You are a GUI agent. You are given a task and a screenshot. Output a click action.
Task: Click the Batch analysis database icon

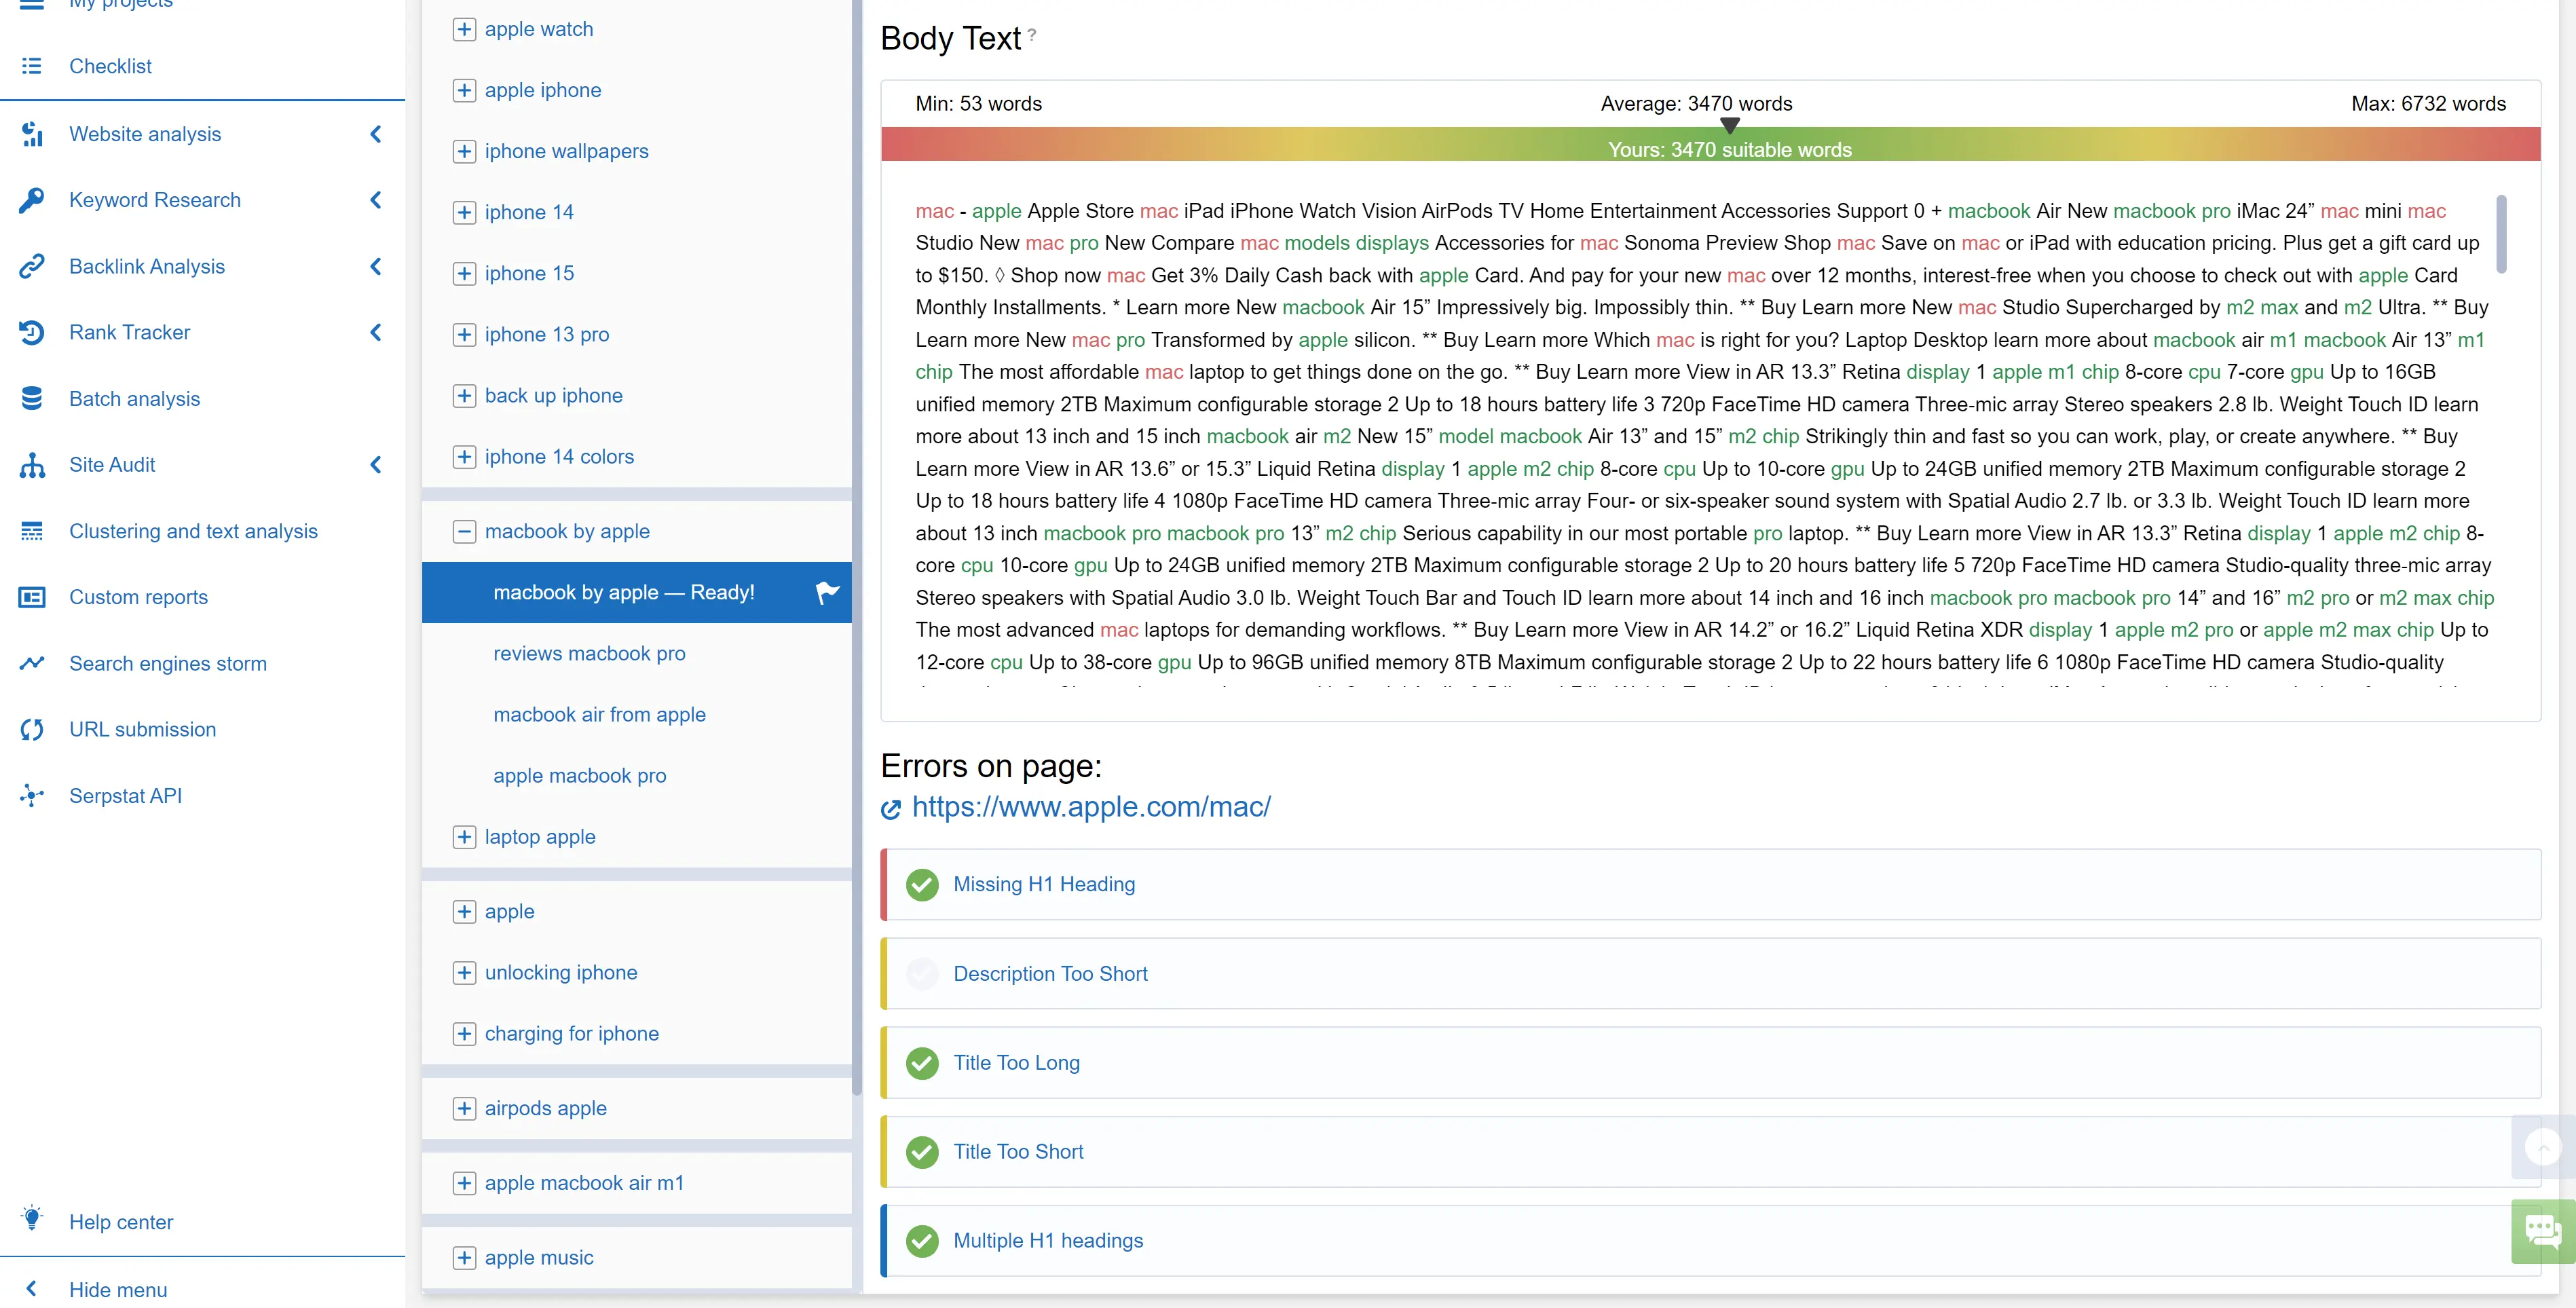(32, 399)
